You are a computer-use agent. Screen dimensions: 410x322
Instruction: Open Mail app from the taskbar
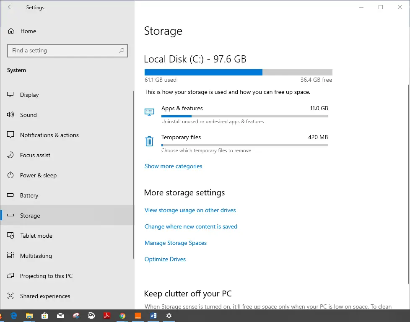click(x=60, y=316)
